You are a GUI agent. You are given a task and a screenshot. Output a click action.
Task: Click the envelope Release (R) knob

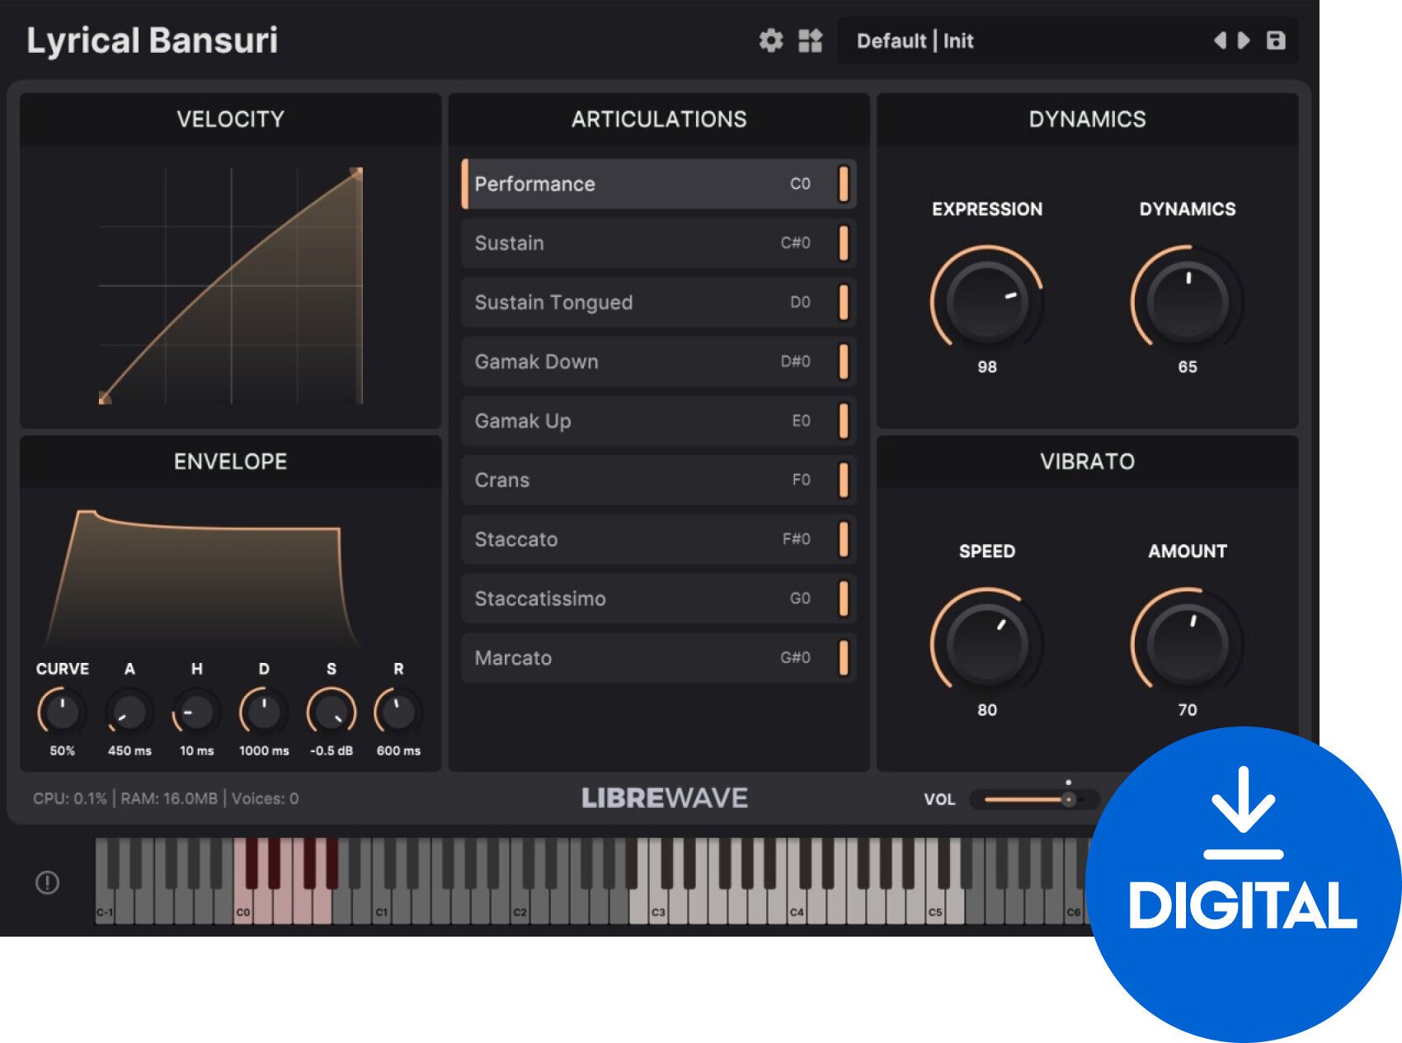(x=398, y=712)
